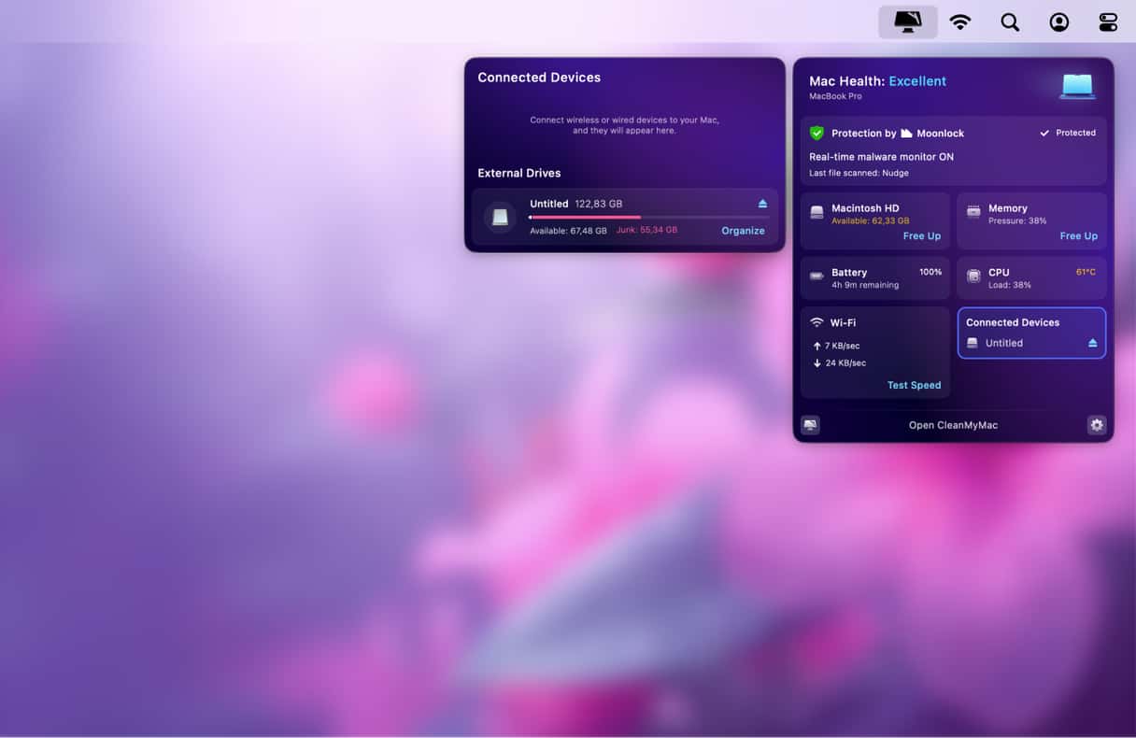Click "Junk: 55,34 GB" on Untitled drive
Image resolution: width=1136 pixels, height=738 pixels.
click(x=646, y=230)
